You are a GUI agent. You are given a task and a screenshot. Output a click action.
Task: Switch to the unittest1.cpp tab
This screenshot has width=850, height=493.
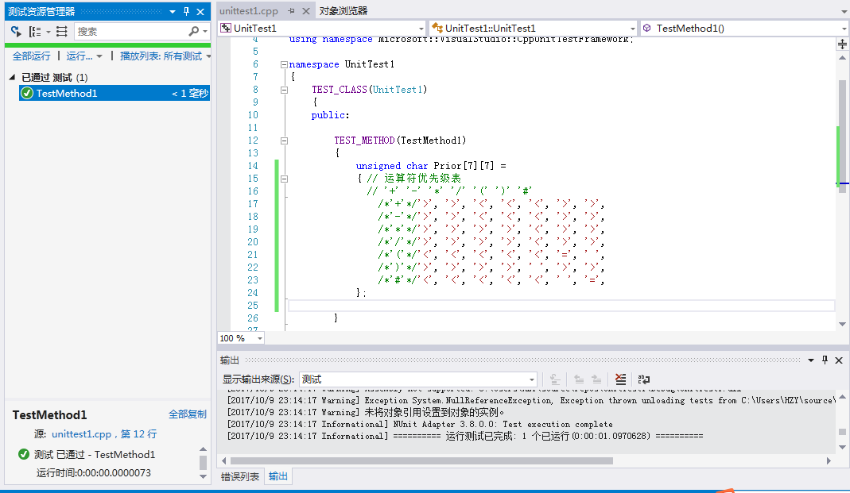249,11
